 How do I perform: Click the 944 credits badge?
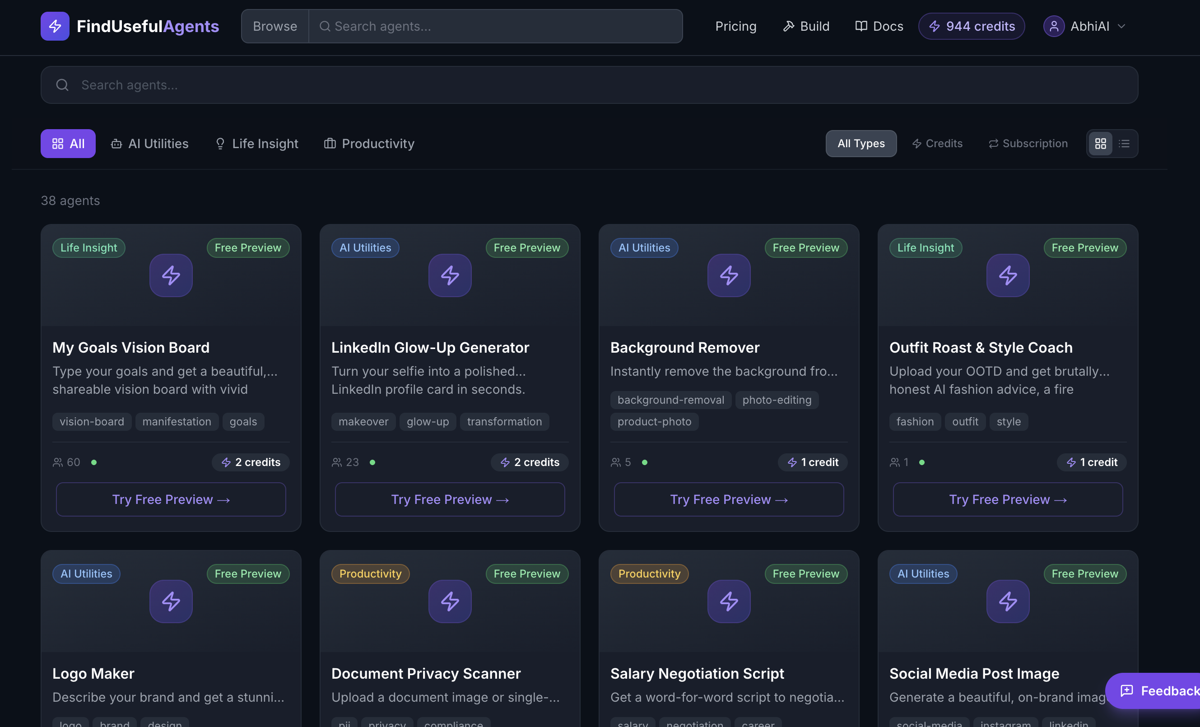(x=971, y=26)
